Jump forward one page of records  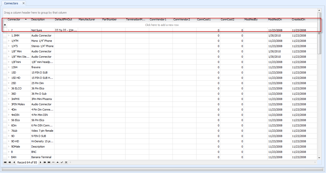coord(45,162)
